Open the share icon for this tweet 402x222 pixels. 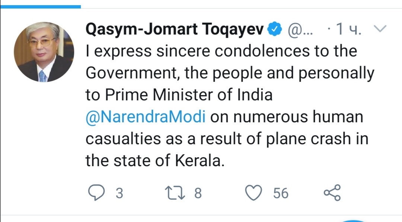point(332,193)
